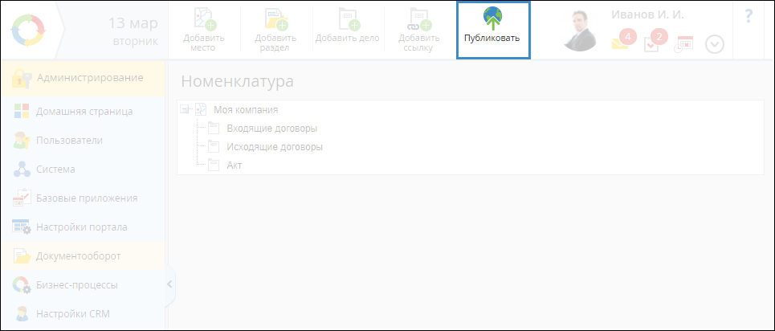Collapse the Моя компания tree node
The height and width of the screenshot is (331, 775).
point(185,110)
